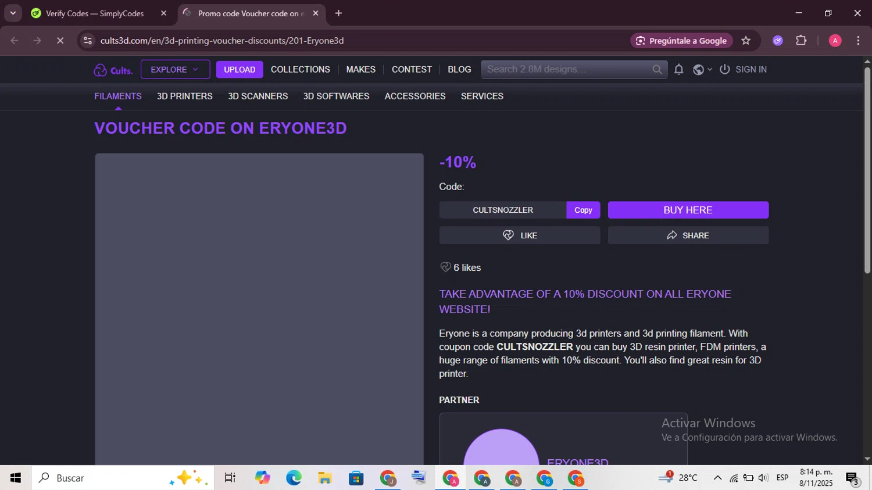Open the Windows Start menu

[x=16, y=478]
